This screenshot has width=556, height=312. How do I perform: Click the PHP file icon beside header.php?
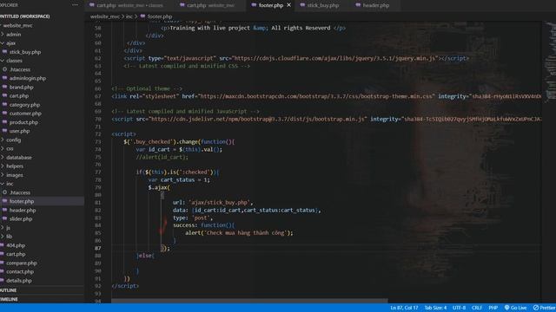pyautogui.click(x=4, y=210)
